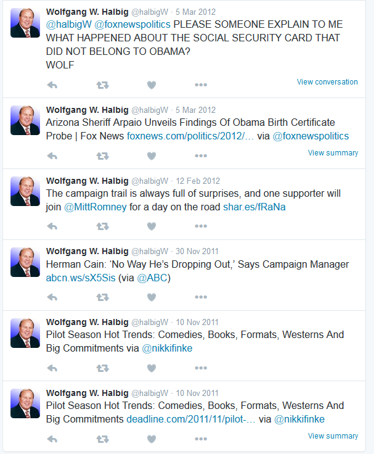Retweet the Social Security card tweet
This screenshot has height=454, width=374.
pos(102,85)
